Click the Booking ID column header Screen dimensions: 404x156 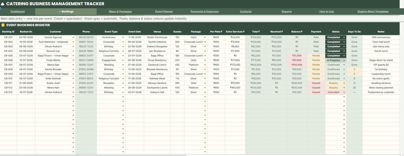8,32
